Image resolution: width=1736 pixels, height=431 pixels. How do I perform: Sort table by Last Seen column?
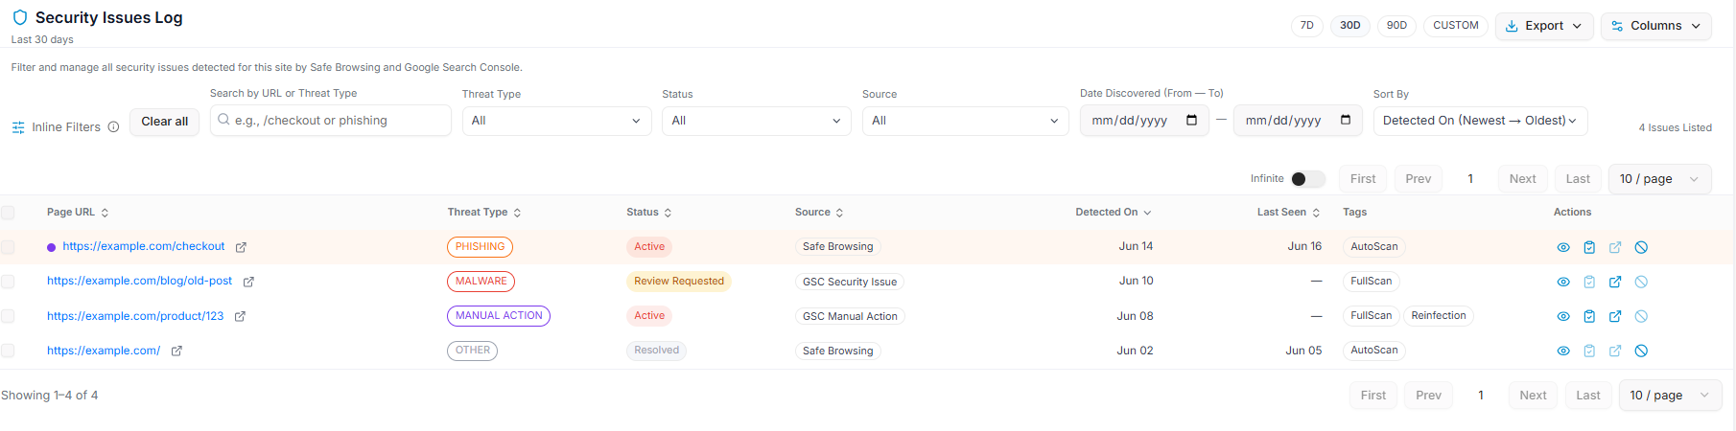(x=1289, y=213)
